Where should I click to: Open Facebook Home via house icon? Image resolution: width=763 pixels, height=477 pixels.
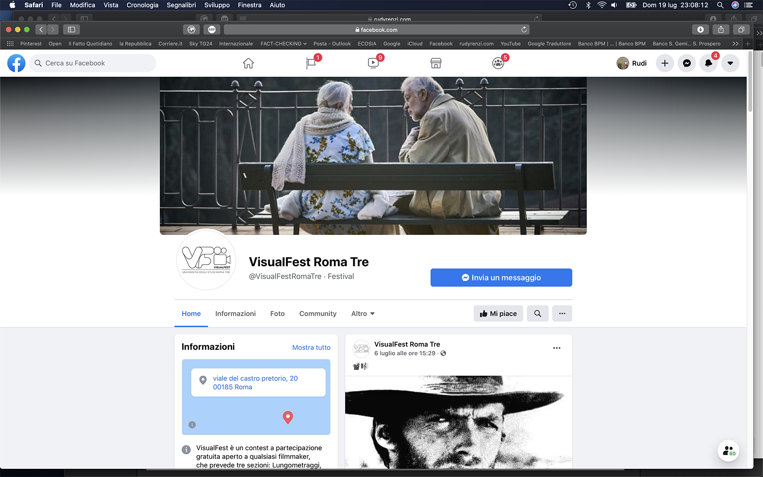pos(248,63)
